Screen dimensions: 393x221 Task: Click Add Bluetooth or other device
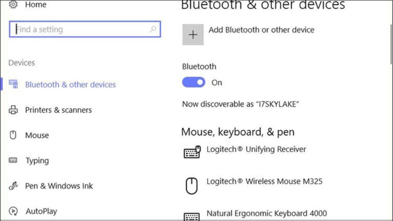coord(261,30)
